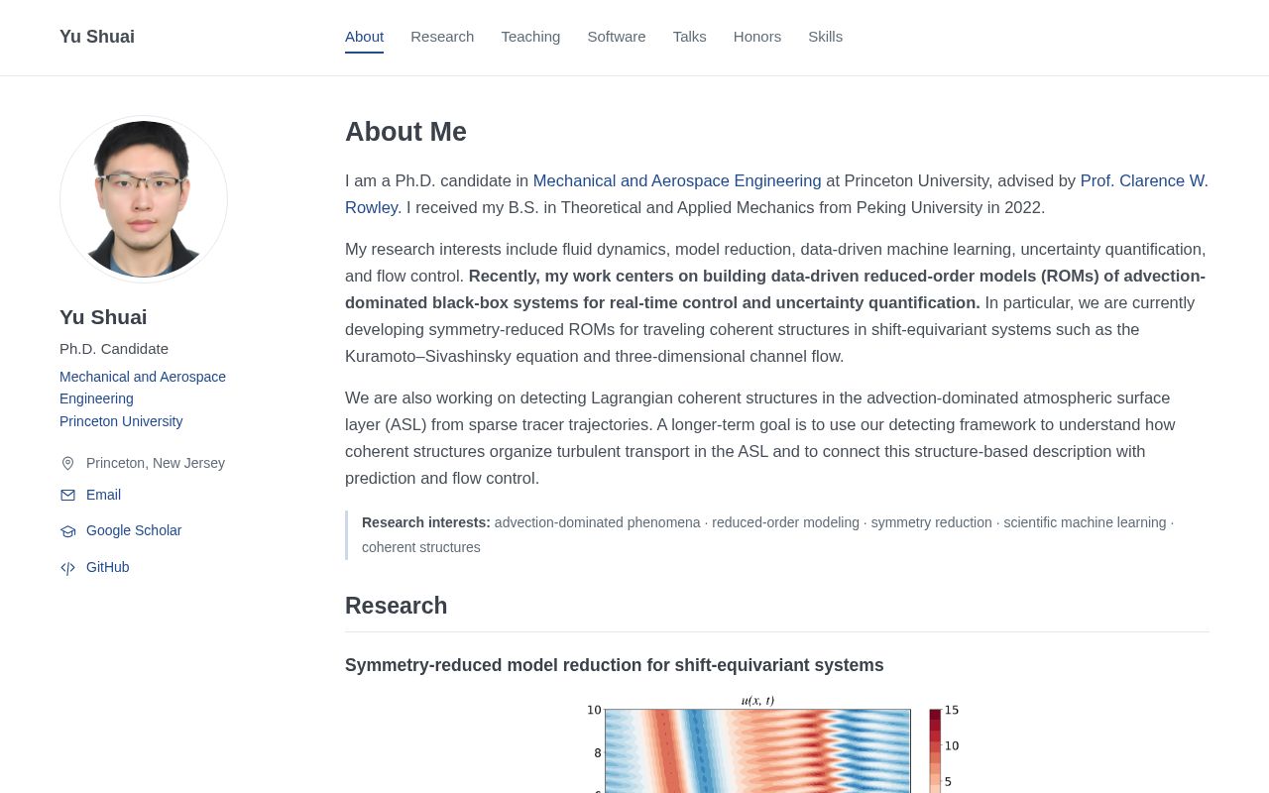Open the GitHub profile link
The height and width of the screenshot is (793, 1269).
108,567
